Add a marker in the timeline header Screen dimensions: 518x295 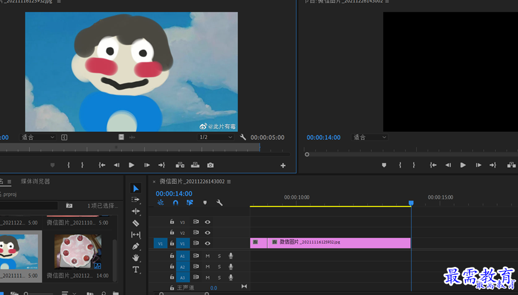coord(205,202)
